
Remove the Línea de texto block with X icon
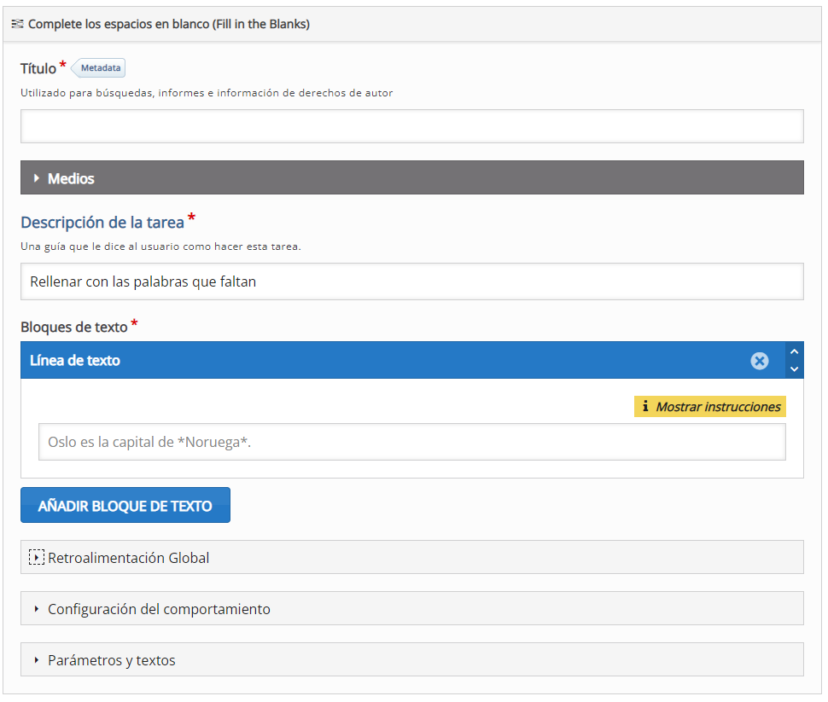(759, 361)
